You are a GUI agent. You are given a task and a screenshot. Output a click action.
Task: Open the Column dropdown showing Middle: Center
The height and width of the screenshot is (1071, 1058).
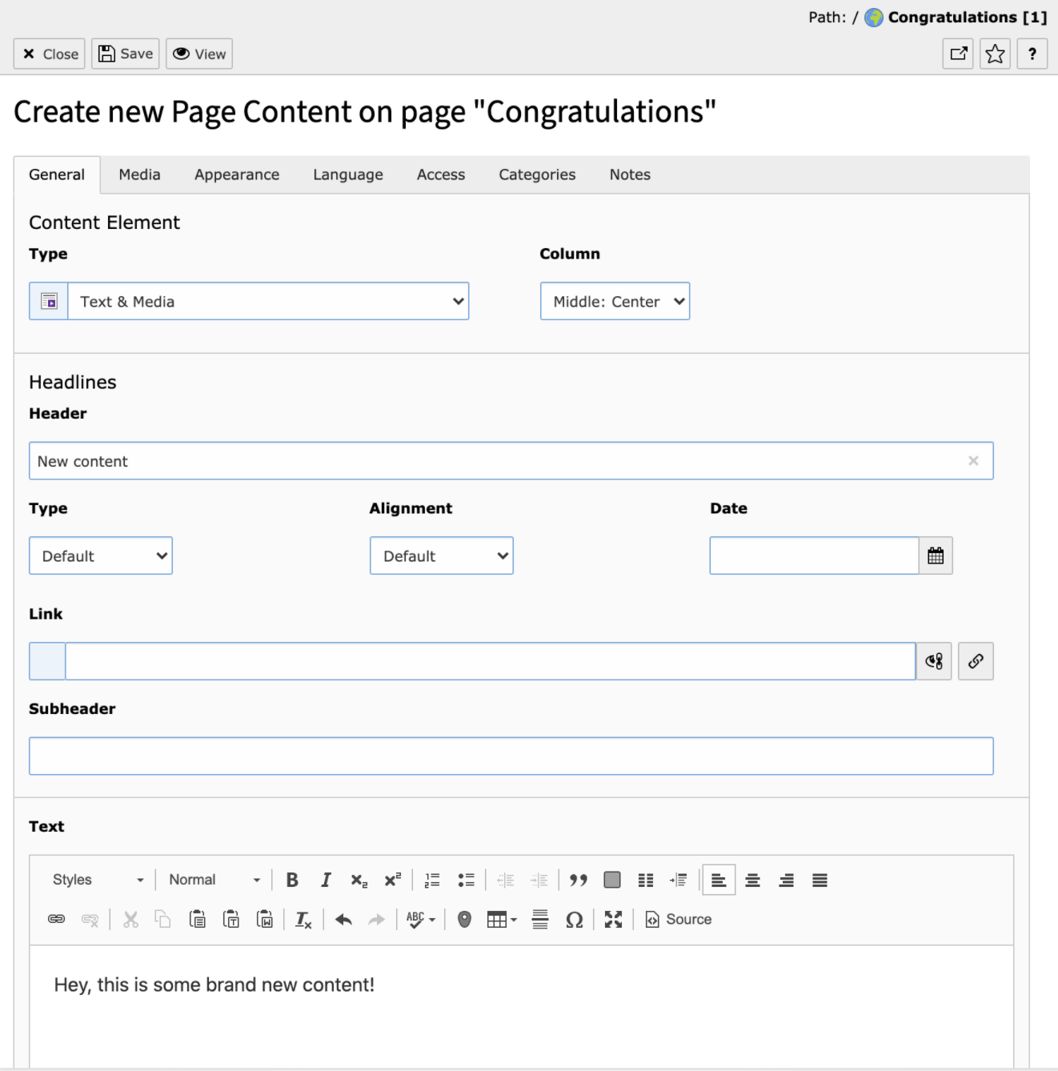[615, 301]
